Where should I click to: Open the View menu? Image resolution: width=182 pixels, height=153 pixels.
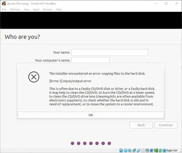pos(27,9)
